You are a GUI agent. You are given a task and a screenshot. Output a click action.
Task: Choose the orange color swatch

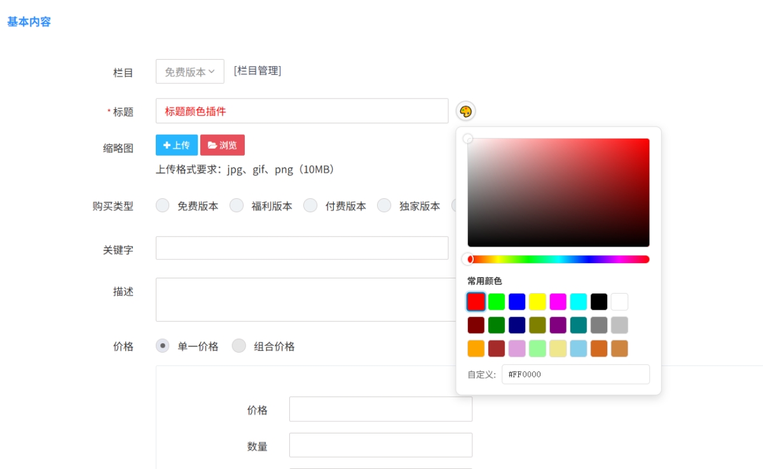coord(476,348)
